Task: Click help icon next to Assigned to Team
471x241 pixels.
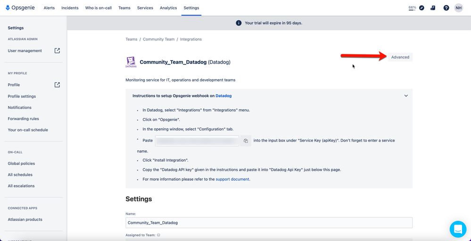Action: click(x=158, y=235)
